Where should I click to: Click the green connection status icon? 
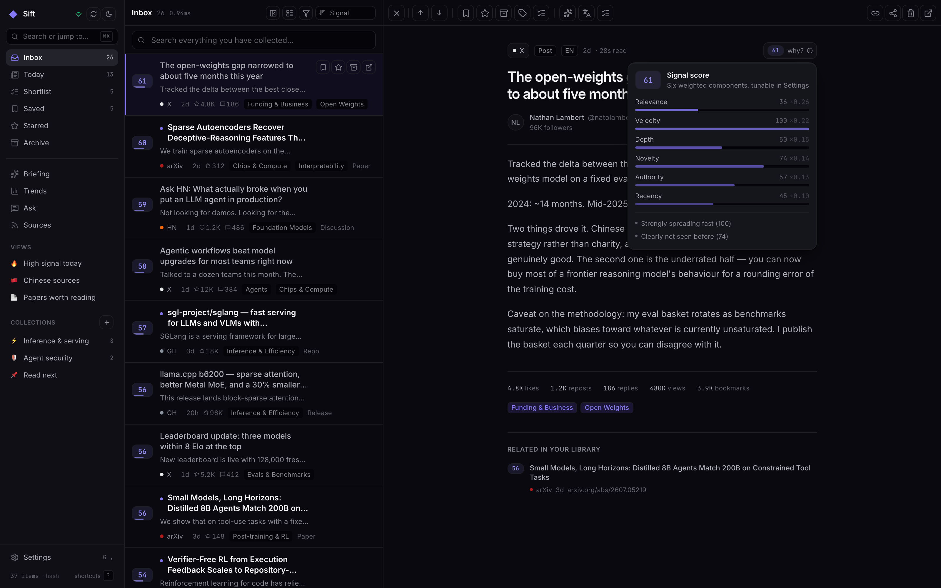(79, 14)
